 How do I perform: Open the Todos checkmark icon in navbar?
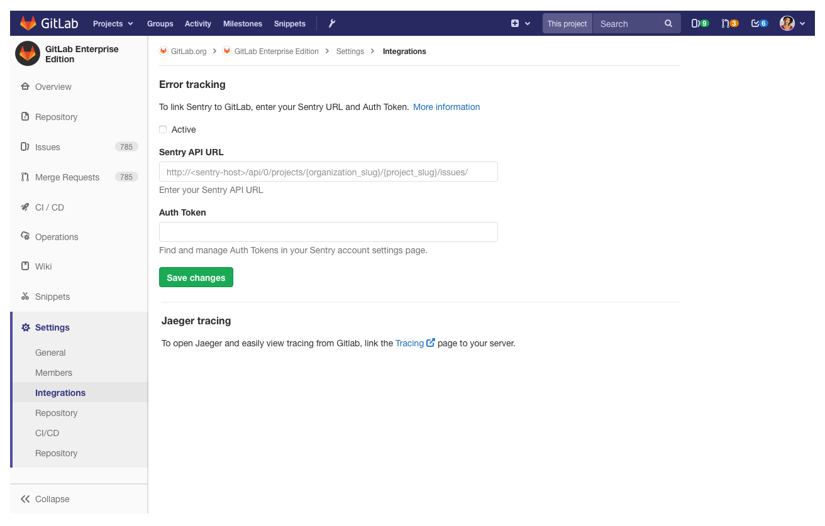758,23
